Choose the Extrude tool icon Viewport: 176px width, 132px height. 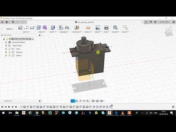[39, 27]
